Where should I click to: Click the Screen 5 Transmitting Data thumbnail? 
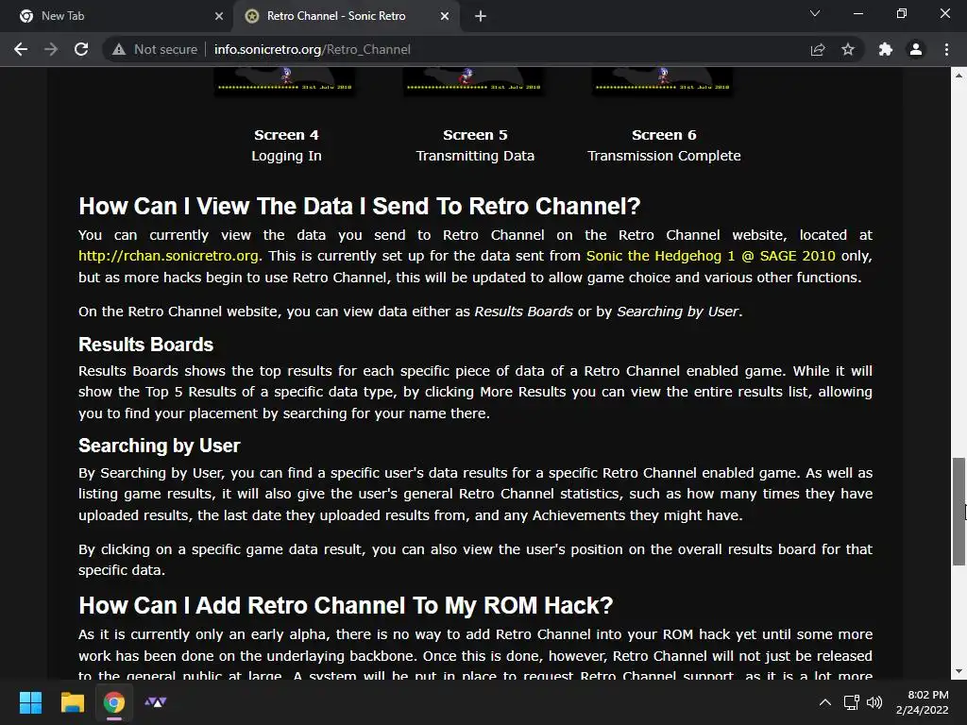pyautogui.click(x=475, y=82)
